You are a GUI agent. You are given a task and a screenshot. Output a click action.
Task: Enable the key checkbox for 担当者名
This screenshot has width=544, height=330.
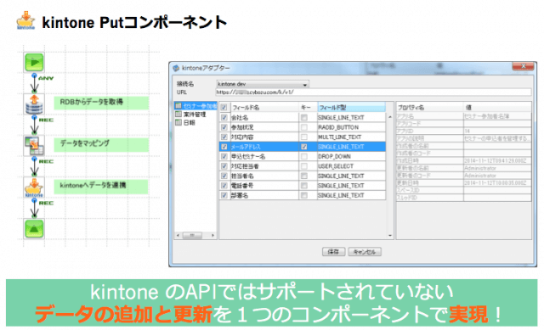click(304, 176)
